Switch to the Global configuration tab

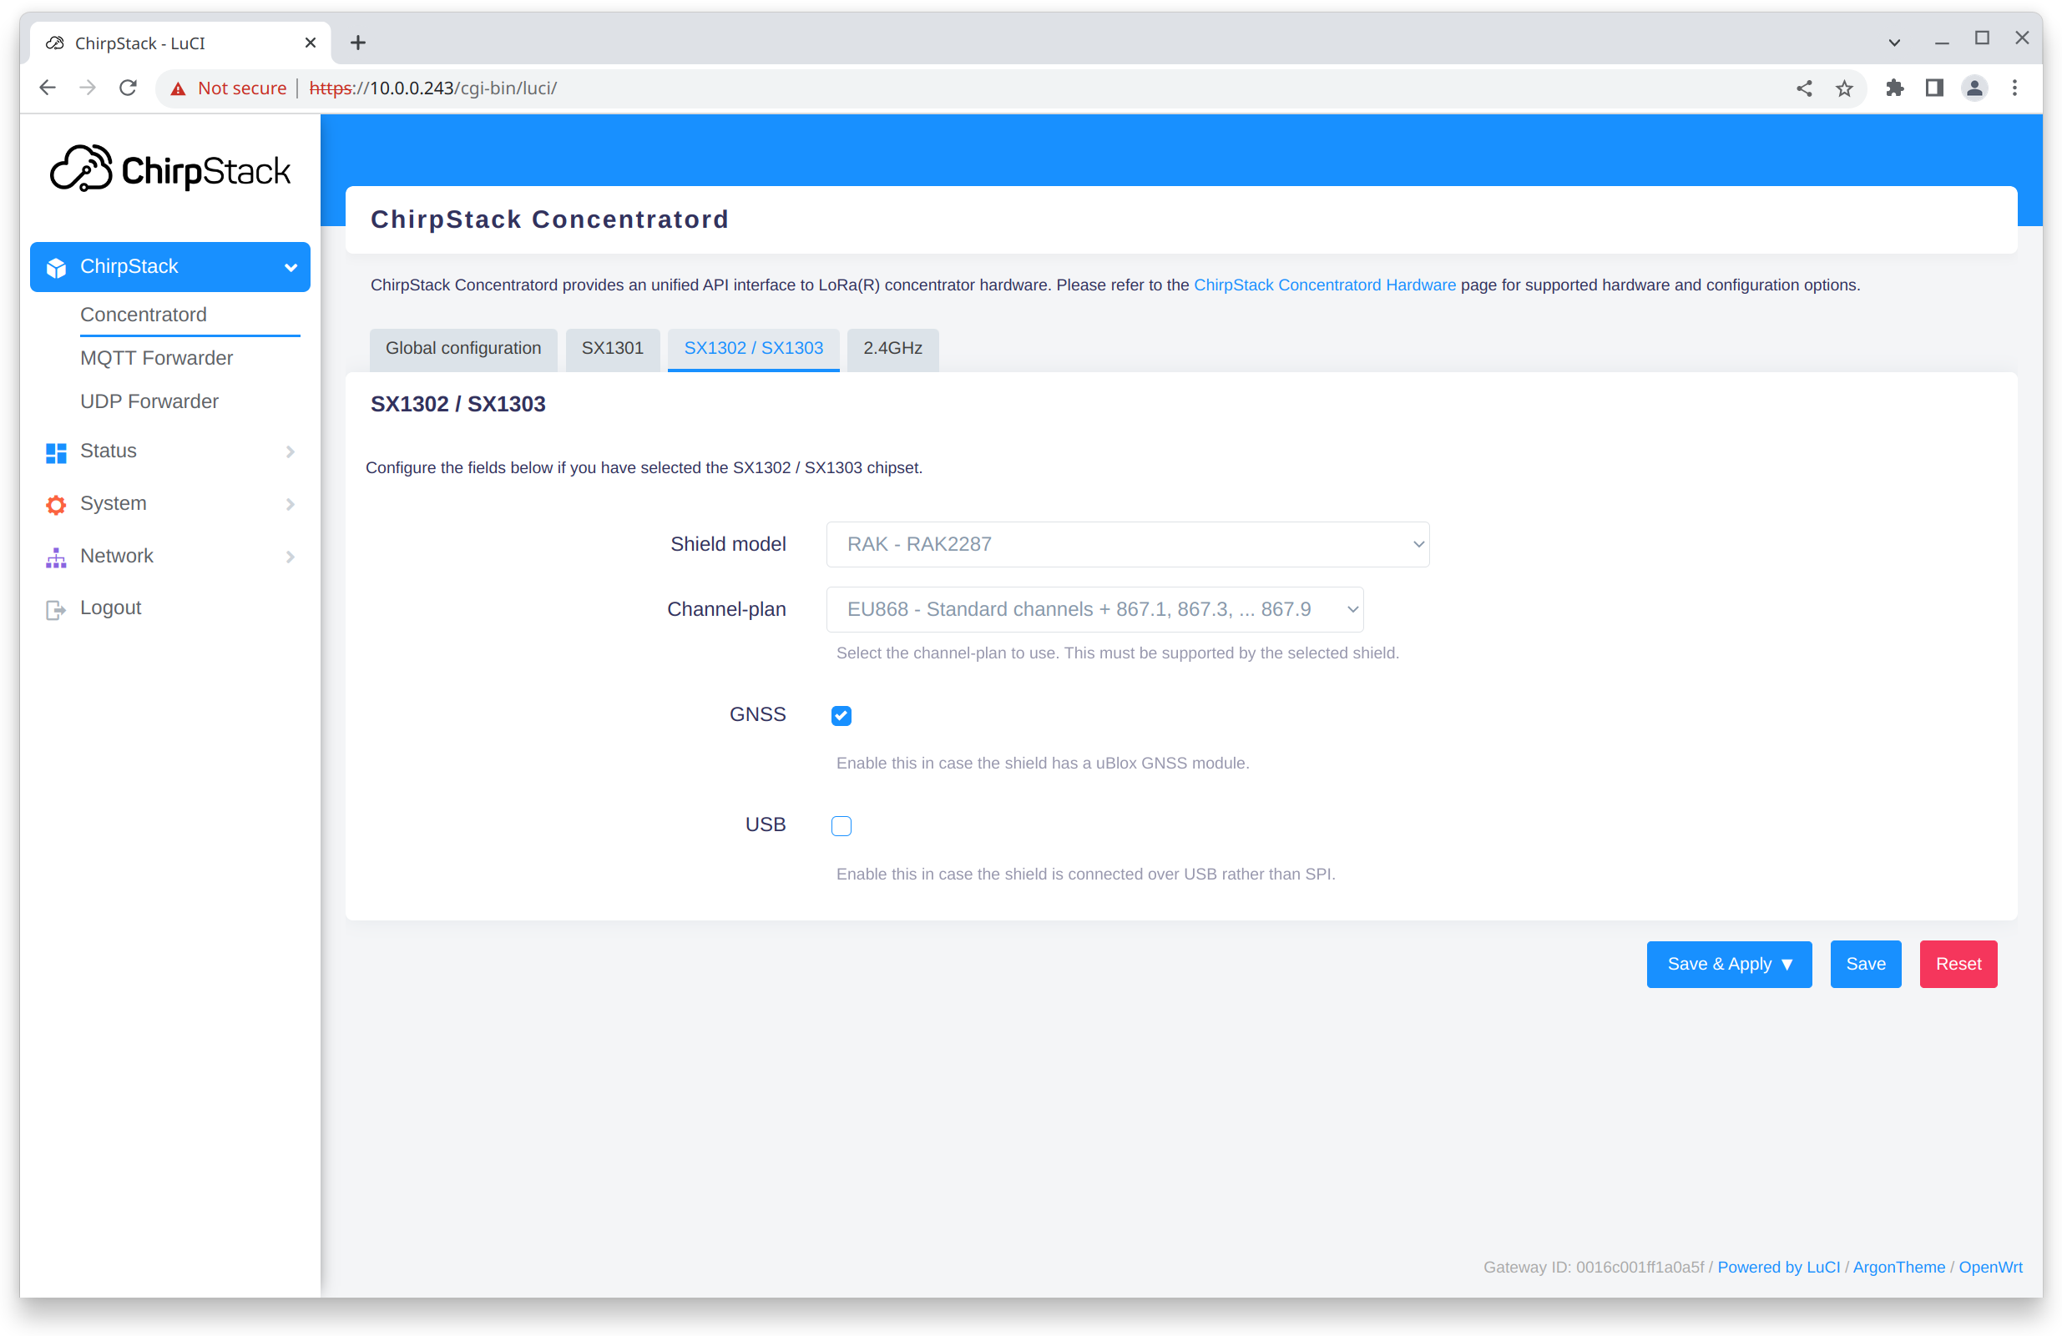[462, 347]
